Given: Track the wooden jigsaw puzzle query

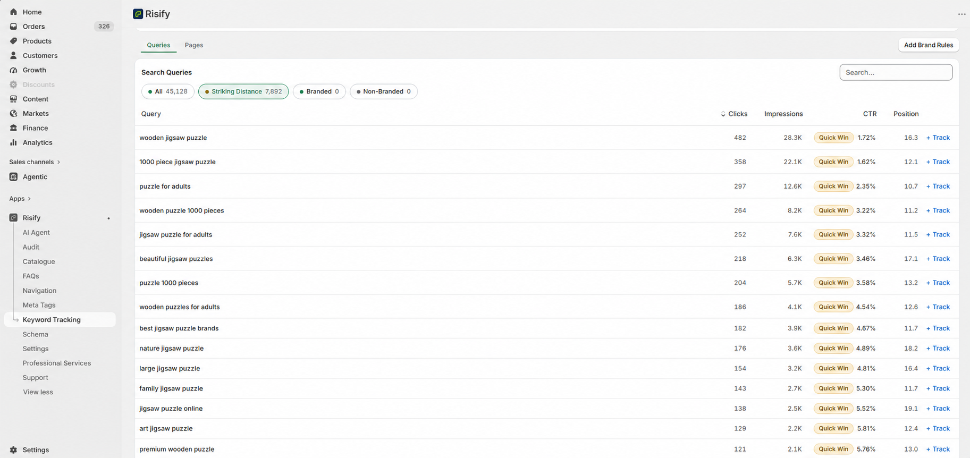Looking at the screenshot, I should pyautogui.click(x=938, y=138).
